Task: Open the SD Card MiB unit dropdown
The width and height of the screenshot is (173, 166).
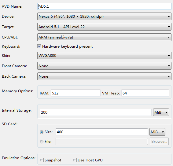Action: [157, 132]
